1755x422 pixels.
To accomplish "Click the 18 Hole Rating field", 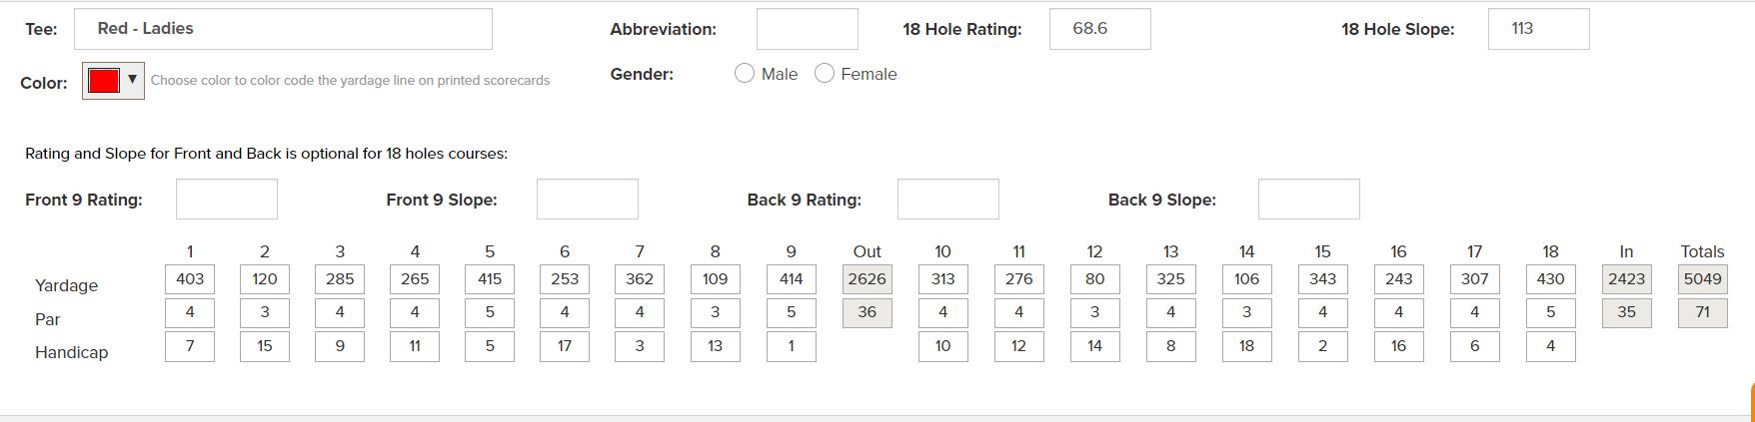I will coord(1099,29).
